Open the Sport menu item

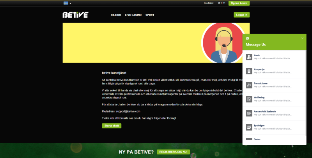[150, 15]
